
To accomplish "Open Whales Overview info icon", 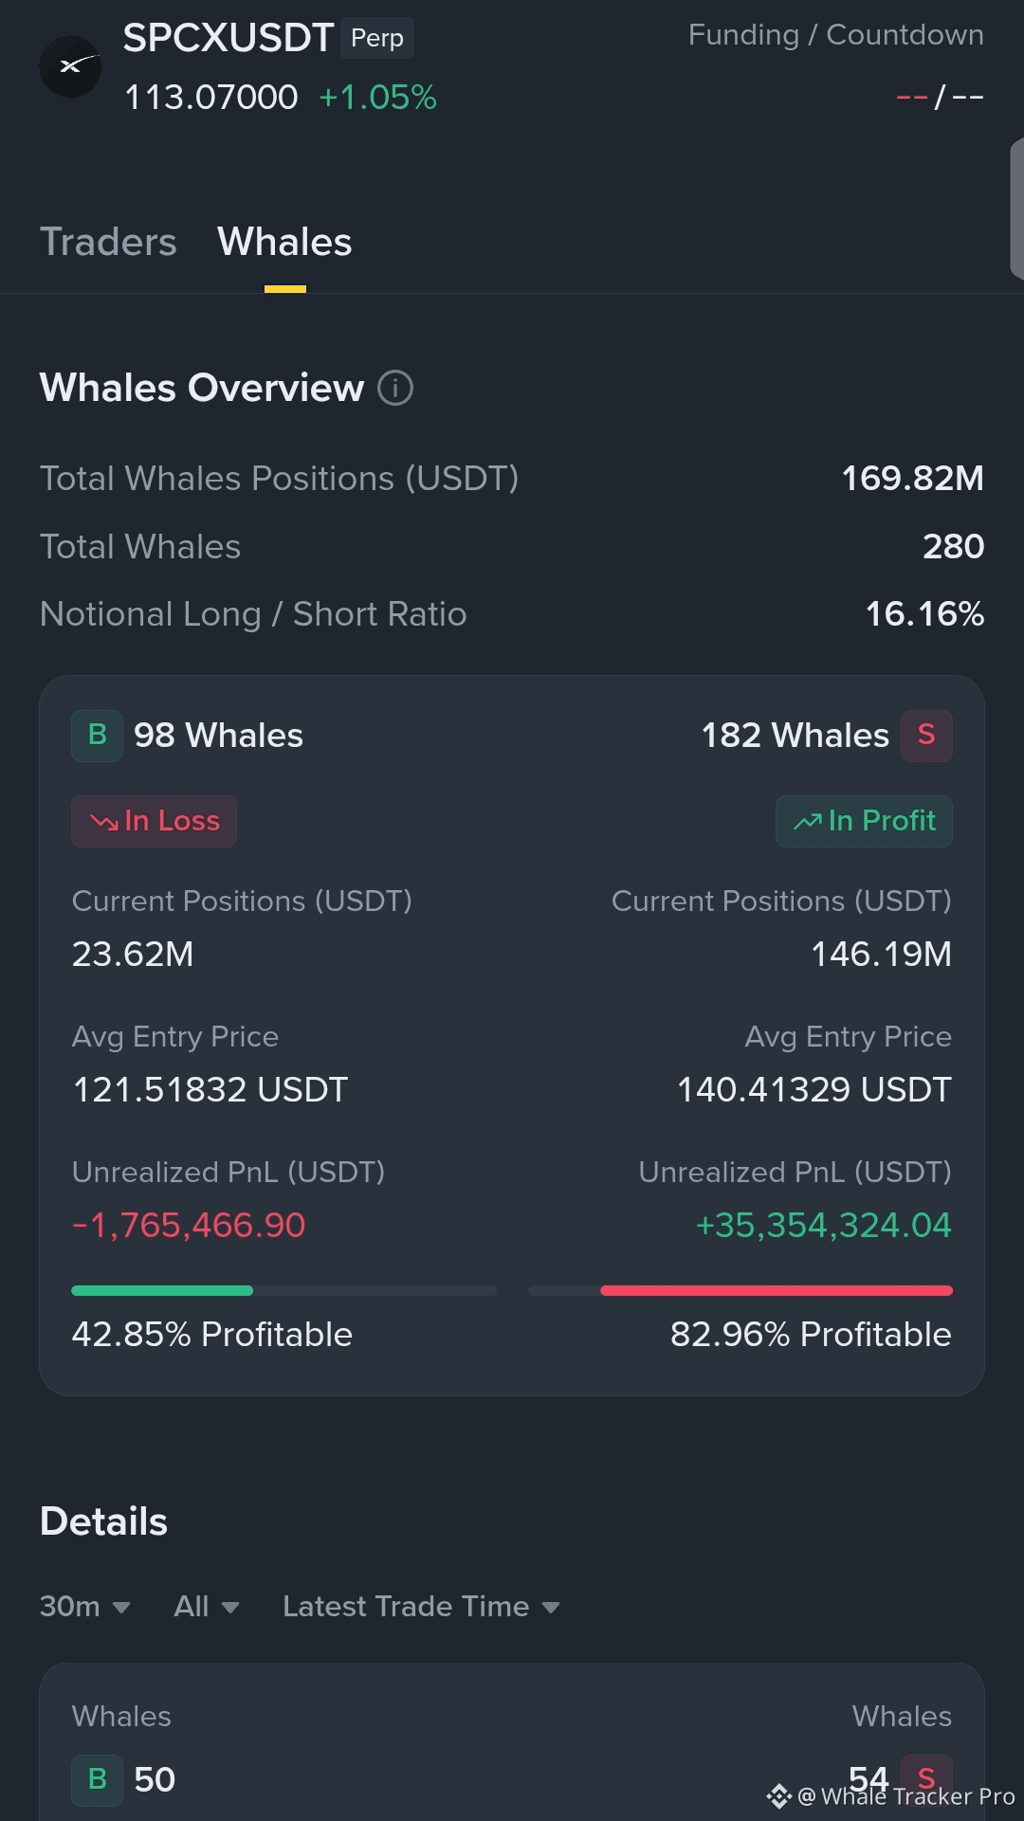I will [x=395, y=388].
